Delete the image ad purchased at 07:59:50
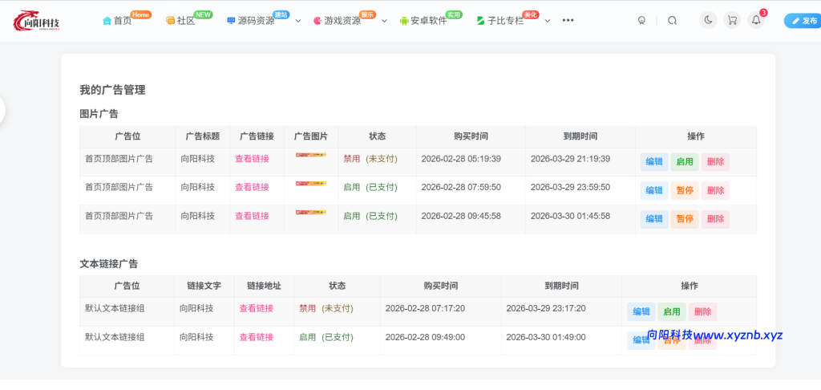The image size is (821, 390). [715, 191]
